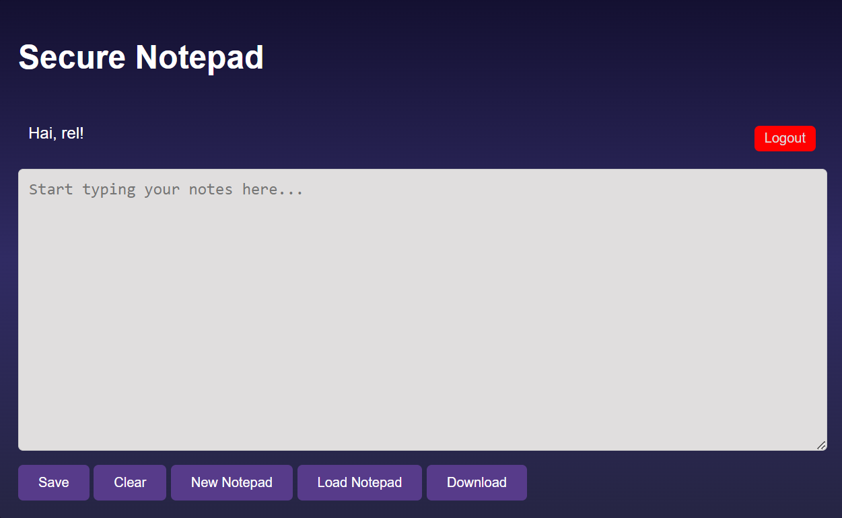Select the 'Hai, rel!' greeting text
This screenshot has width=842, height=518.
(57, 133)
